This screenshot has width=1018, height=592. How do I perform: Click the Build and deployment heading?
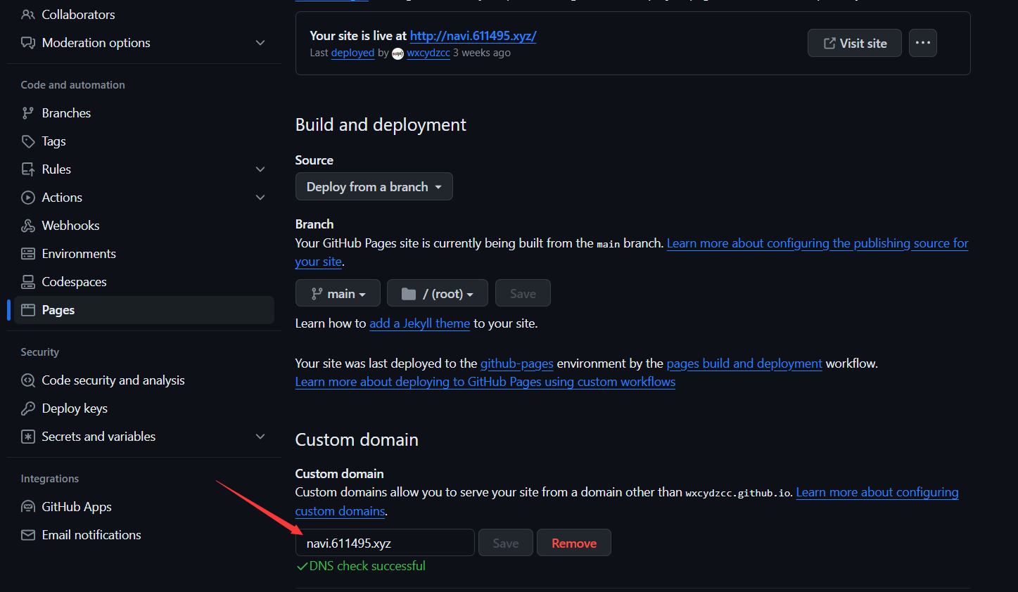381,124
